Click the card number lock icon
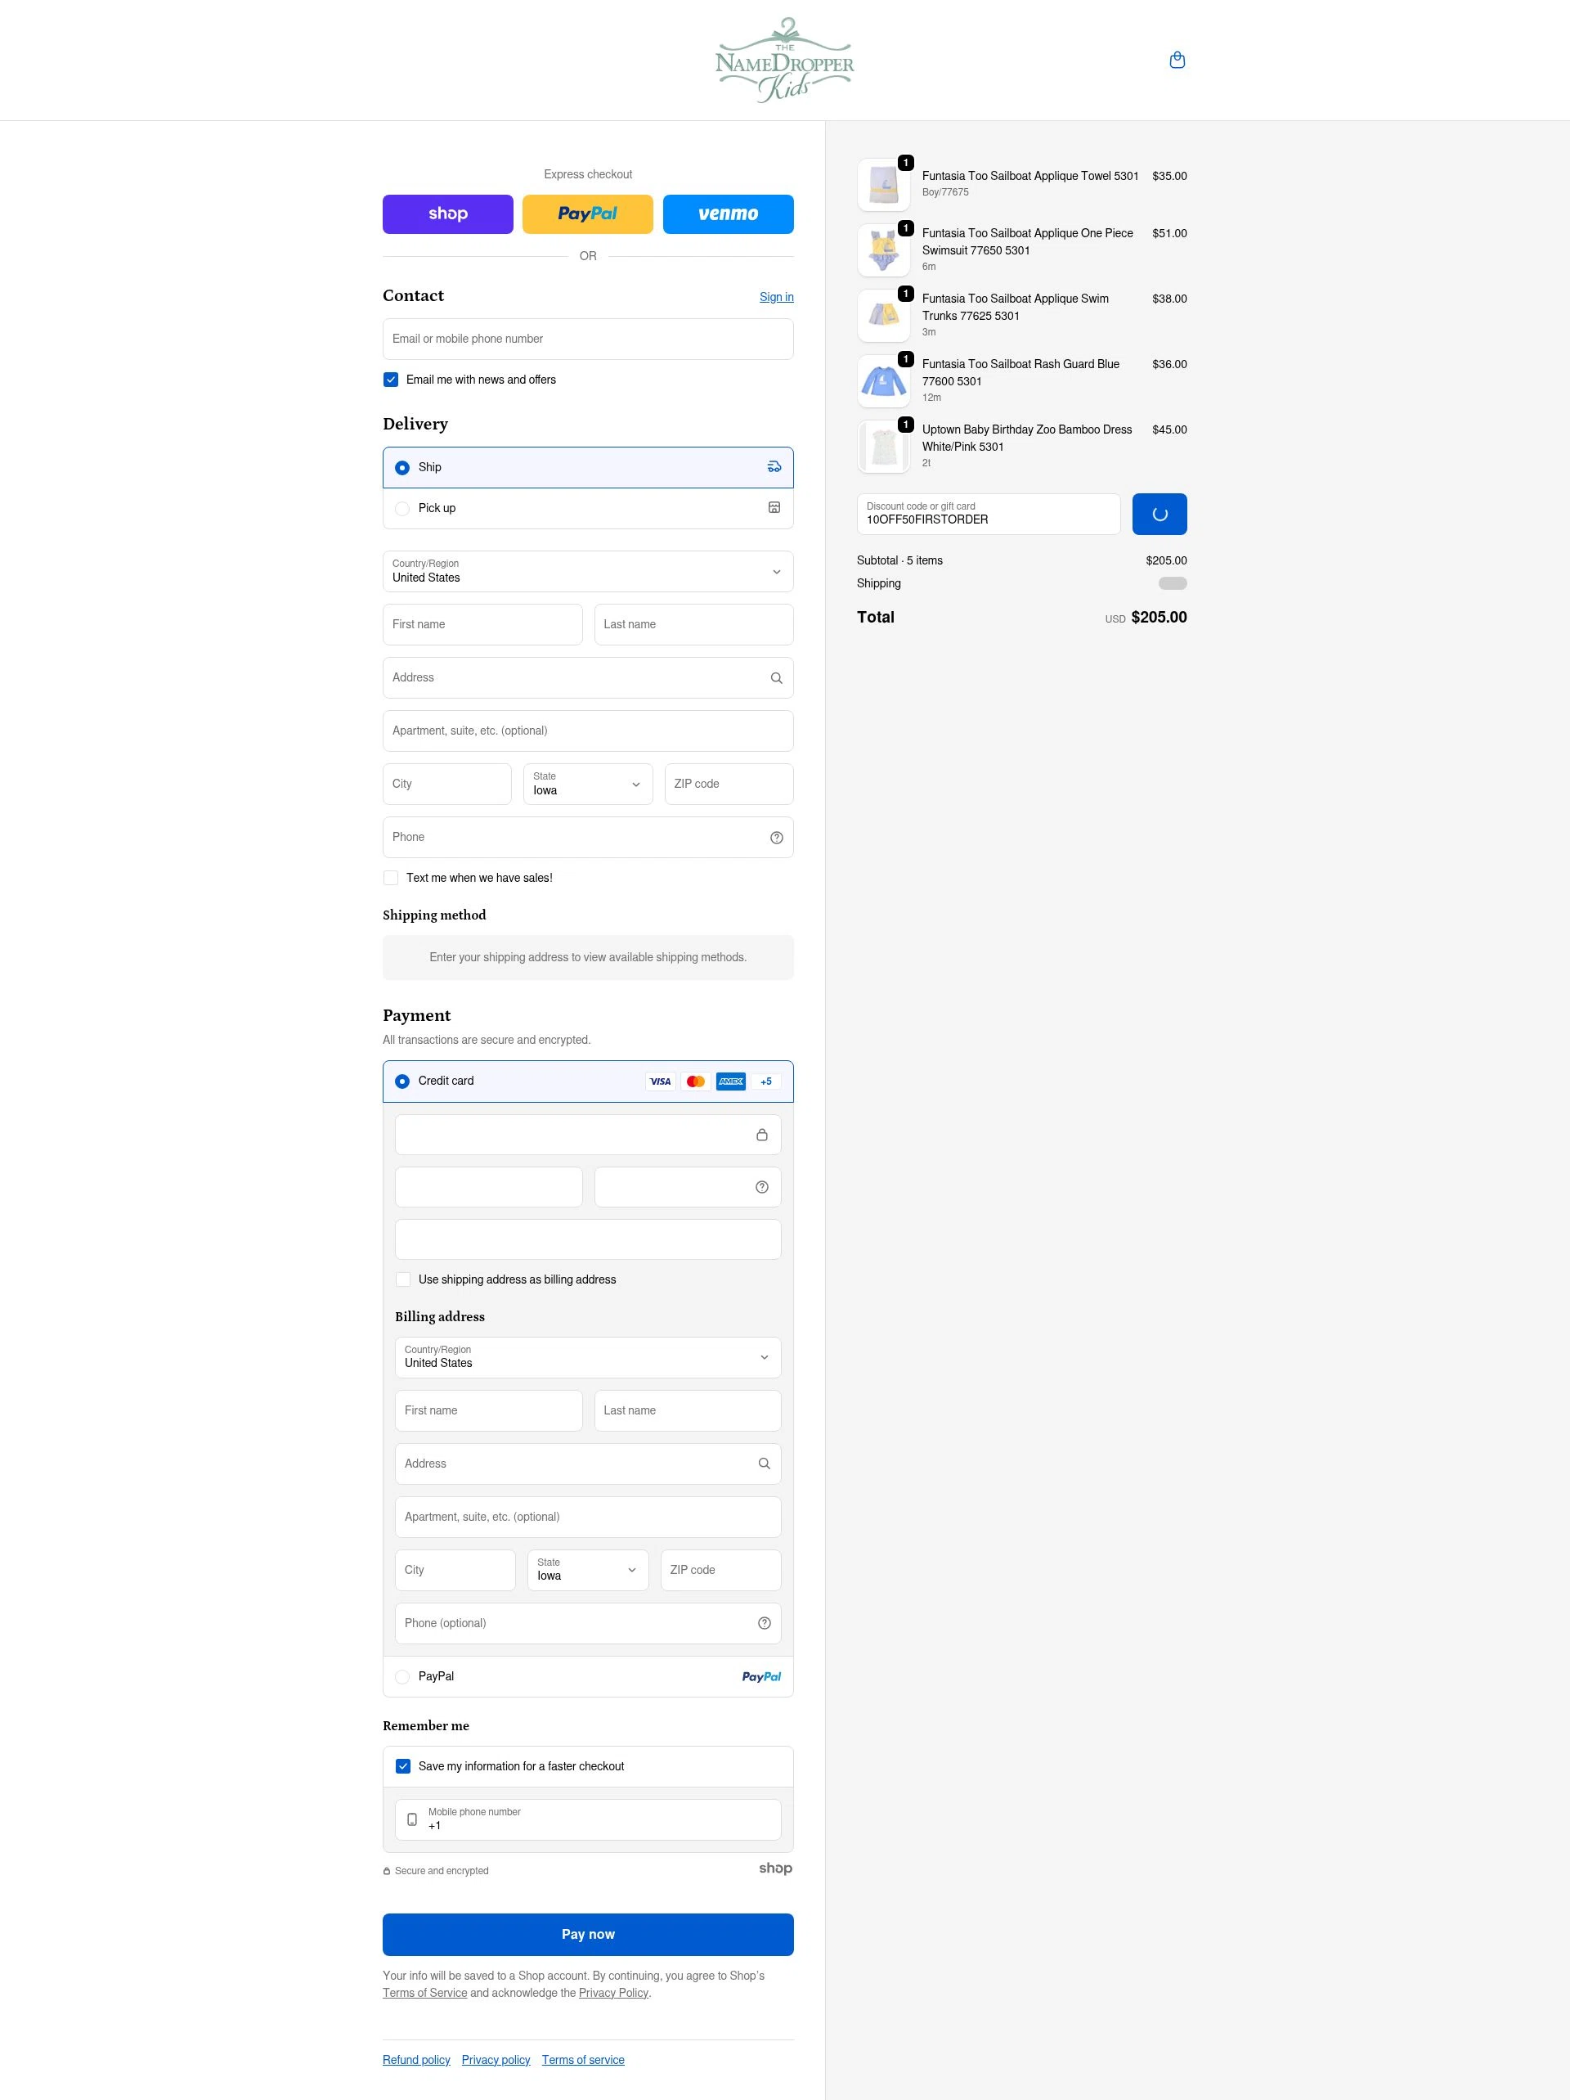The height and width of the screenshot is (2100, 1570). [762, 1135]
